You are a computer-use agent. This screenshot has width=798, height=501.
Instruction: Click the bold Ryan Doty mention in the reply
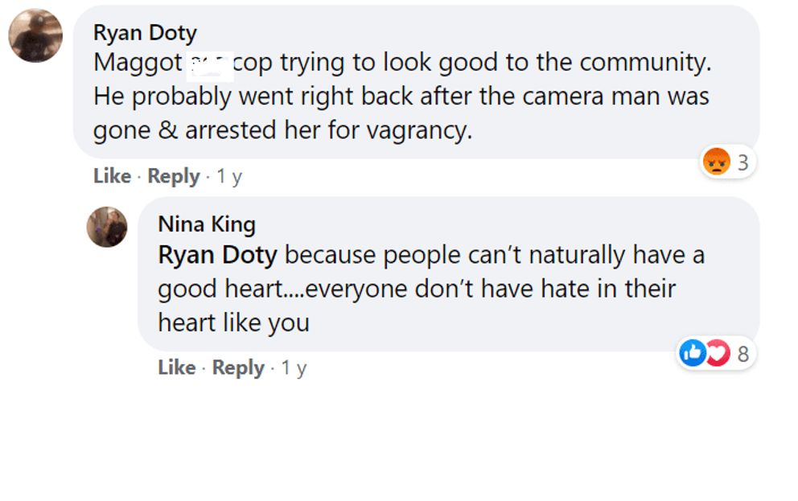[217, 256]
